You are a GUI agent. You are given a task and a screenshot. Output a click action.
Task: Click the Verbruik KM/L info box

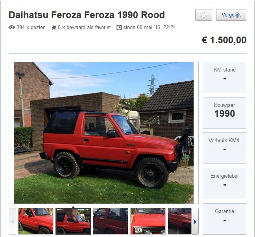[x=224, y=148]
